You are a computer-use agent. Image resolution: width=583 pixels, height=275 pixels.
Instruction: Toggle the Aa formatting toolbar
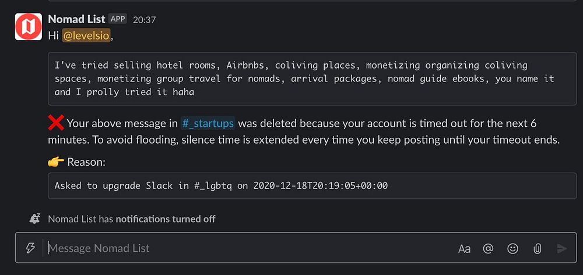tap(464, 249)
